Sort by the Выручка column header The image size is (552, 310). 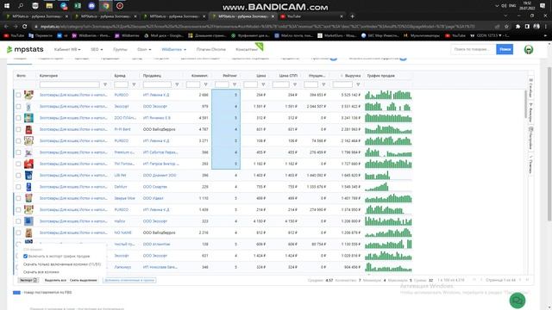click(353, 76)
